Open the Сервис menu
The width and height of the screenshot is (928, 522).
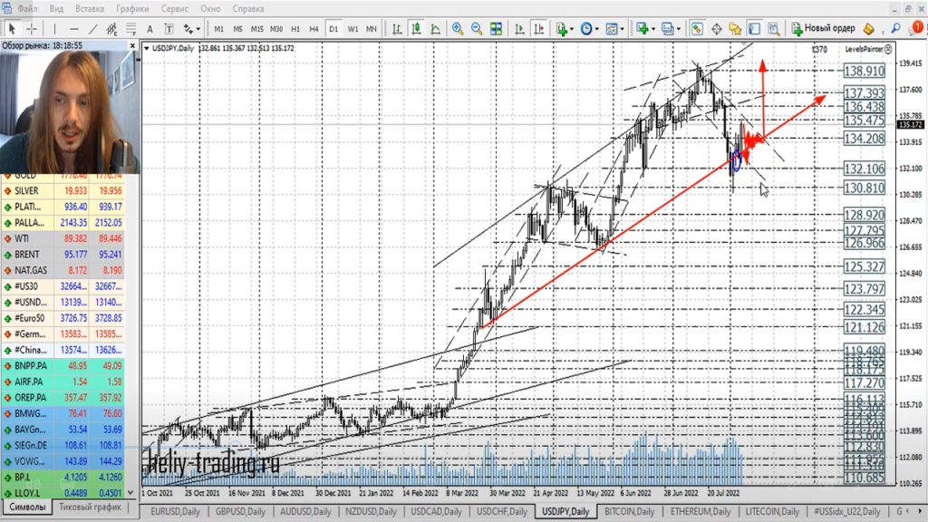(x=174, y=8)
